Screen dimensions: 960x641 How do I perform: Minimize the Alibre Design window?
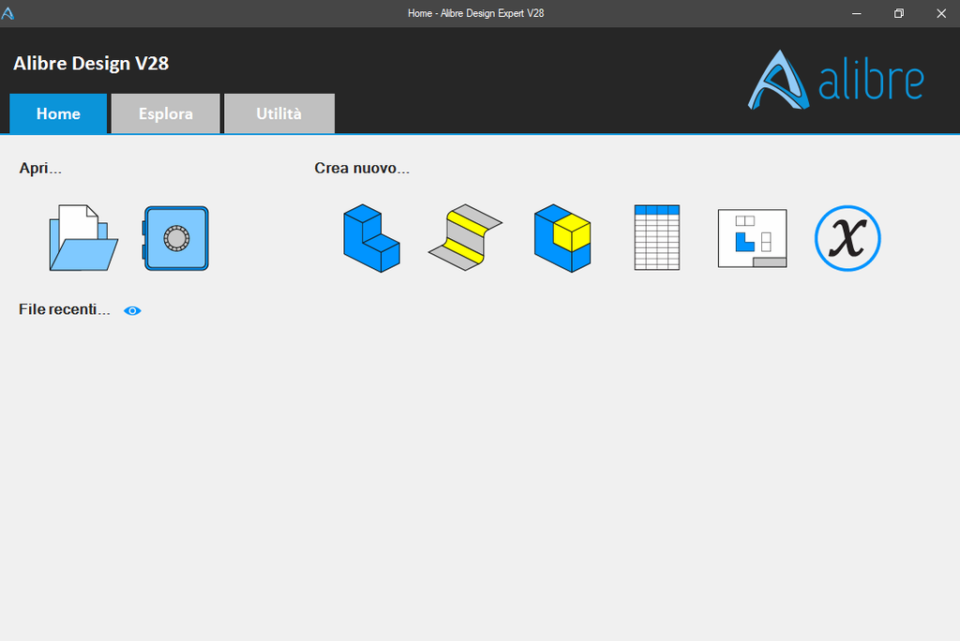tap(857, 13)
